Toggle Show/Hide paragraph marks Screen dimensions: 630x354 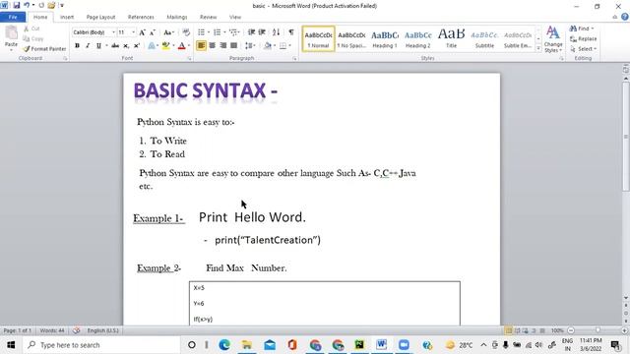click(x=291, y=32)
